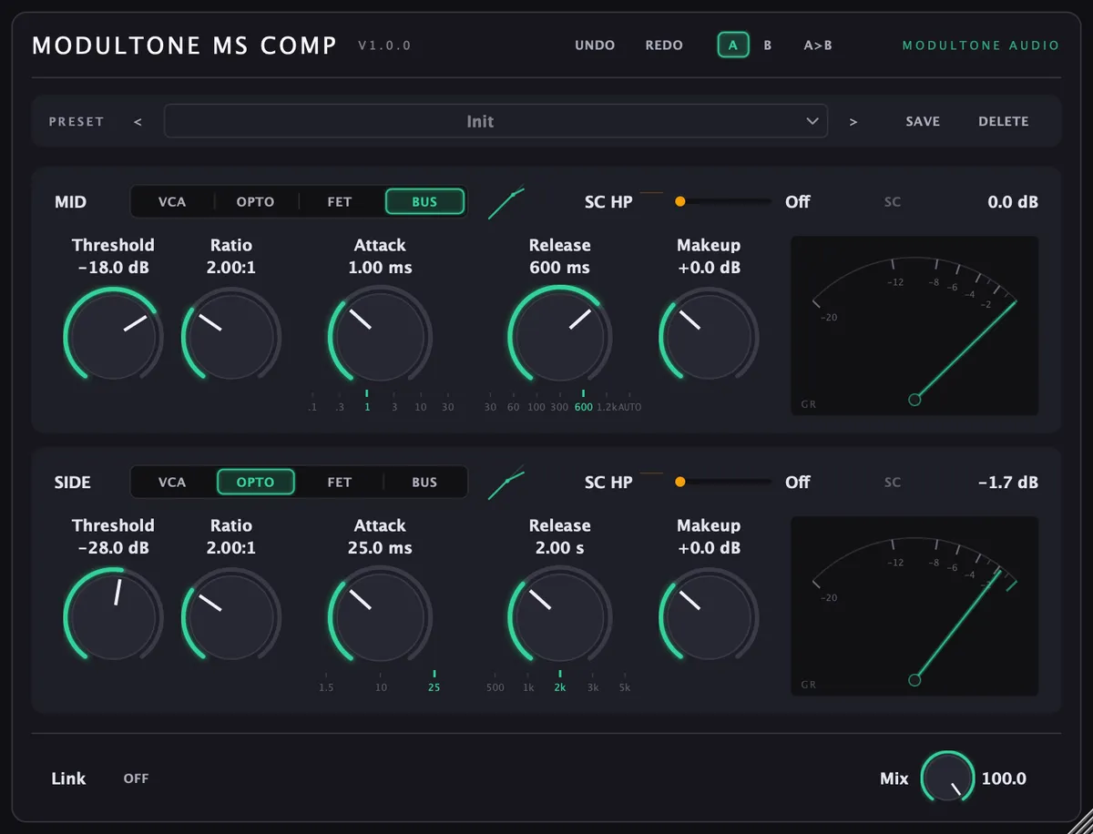Select 1.2k on MID release scale
Viewport: 1093px width, 834px height.
(x=607, y=407)
